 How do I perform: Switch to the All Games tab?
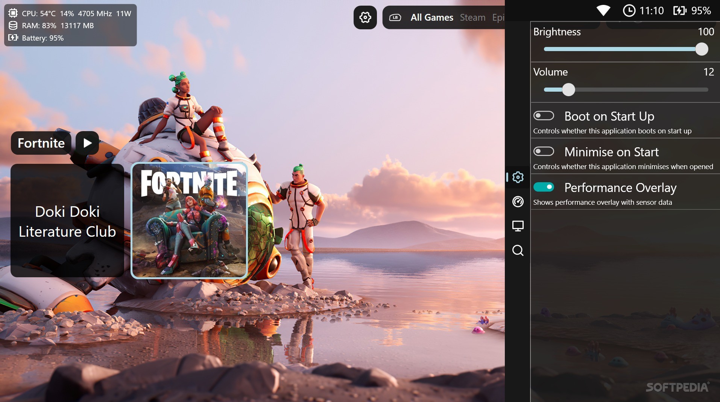coord(432,17)
